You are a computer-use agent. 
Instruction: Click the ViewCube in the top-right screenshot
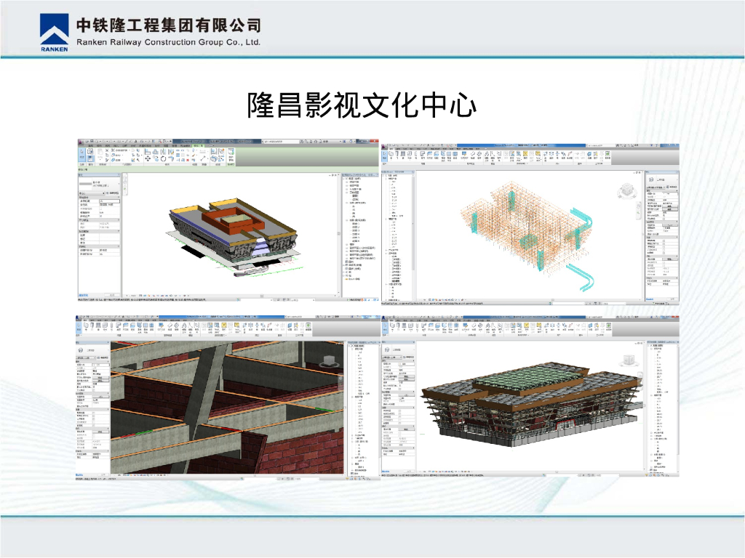coord(626,190)
